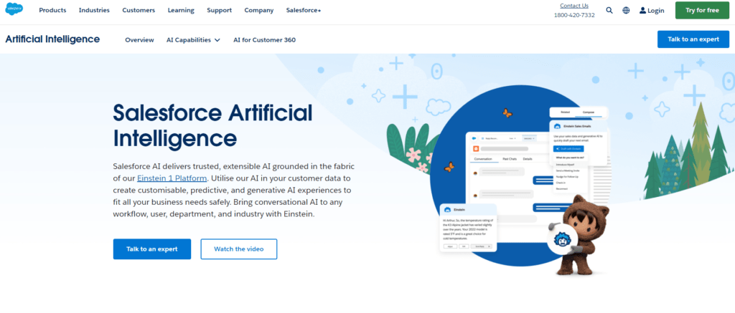Open the Products menu

[52, 11]
